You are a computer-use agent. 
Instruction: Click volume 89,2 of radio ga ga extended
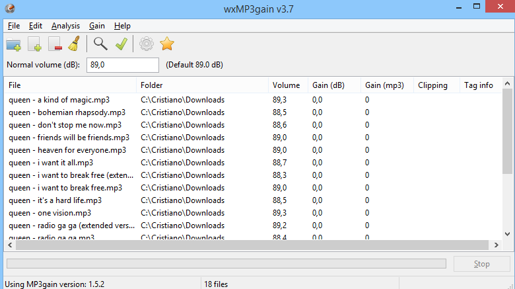(x=279, y=226)
